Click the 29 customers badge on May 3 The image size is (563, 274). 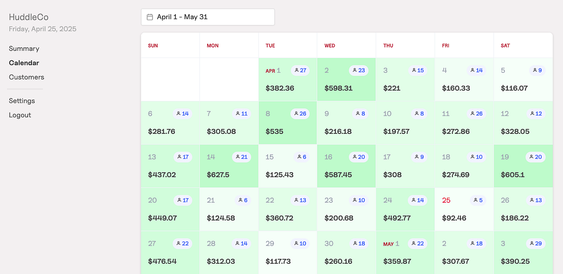(x=535, y=243)
